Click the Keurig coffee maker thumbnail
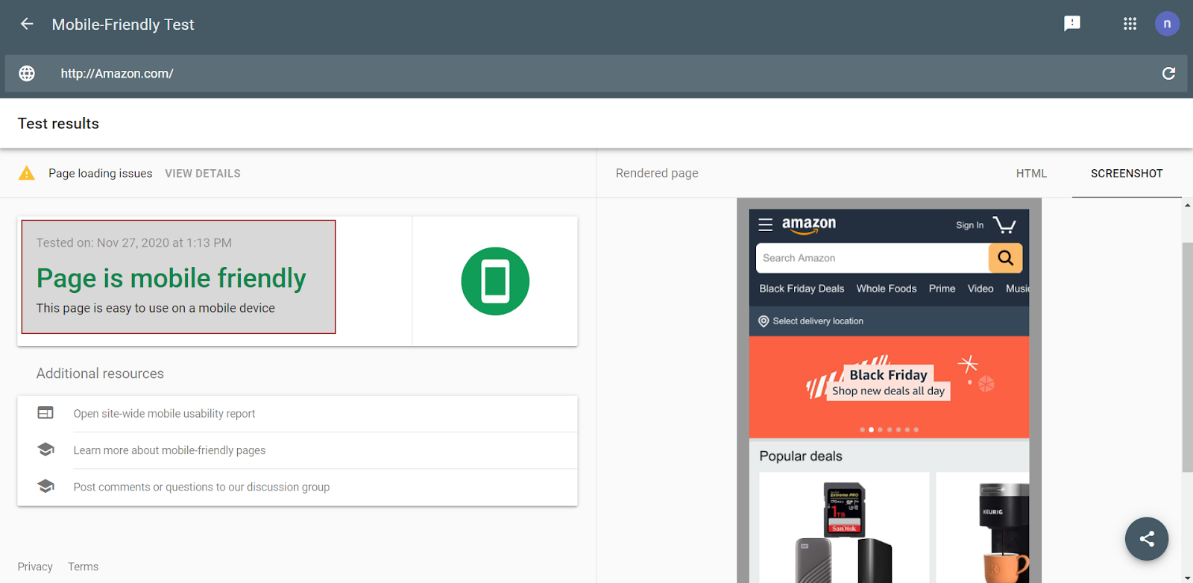Viewport: 1193px width, 583px height. (x=983, y=528)
